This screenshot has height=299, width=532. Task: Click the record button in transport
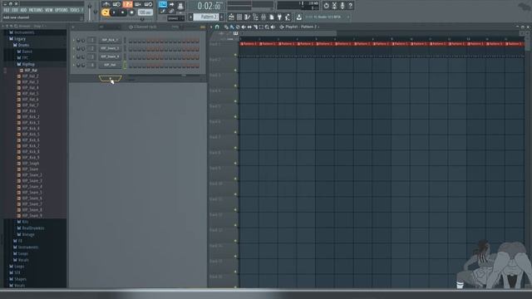131,12
